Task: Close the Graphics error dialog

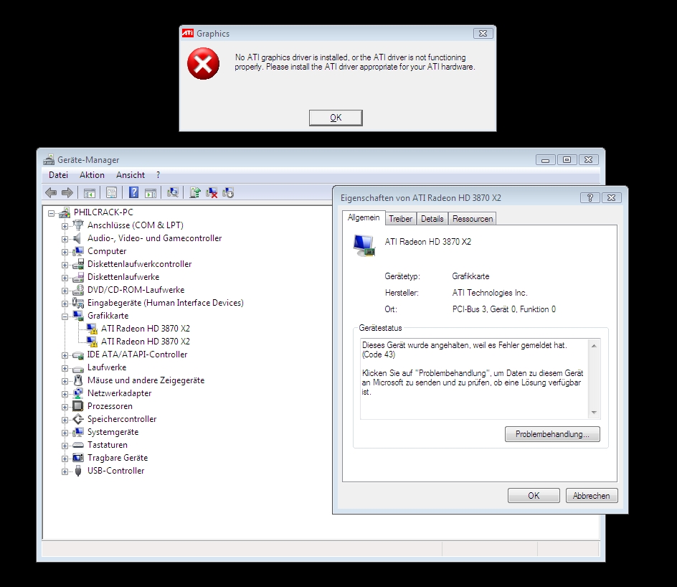Action: click(483, 33)
